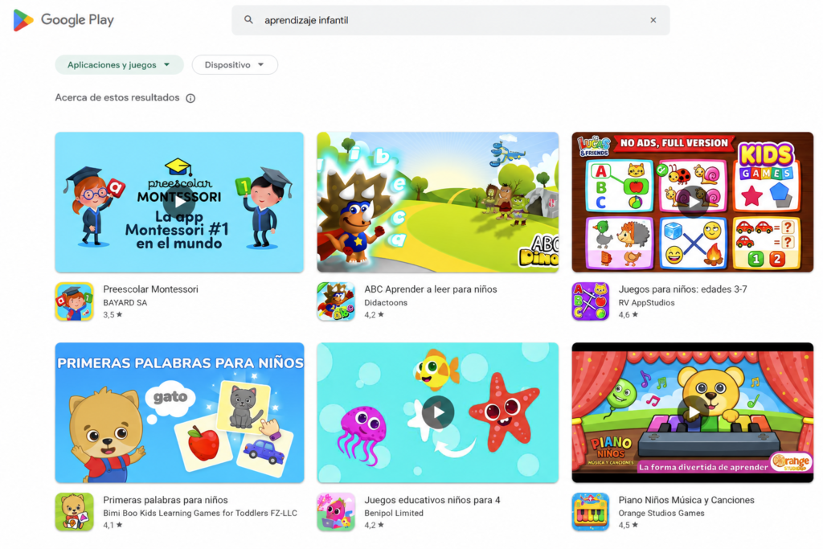This screenshot has height=549, width=823.
Task: Click the 4,1 star rating
Action: [113, 525]
